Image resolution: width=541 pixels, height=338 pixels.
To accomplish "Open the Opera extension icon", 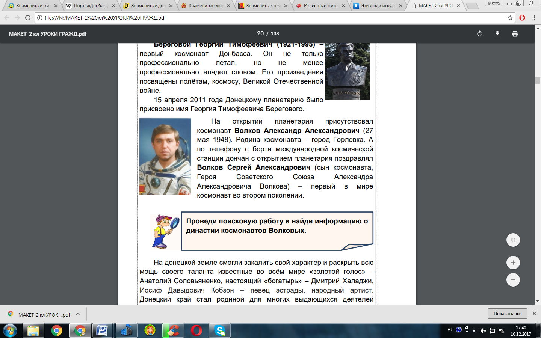I will pyautogui.click(x=522, y=18).
